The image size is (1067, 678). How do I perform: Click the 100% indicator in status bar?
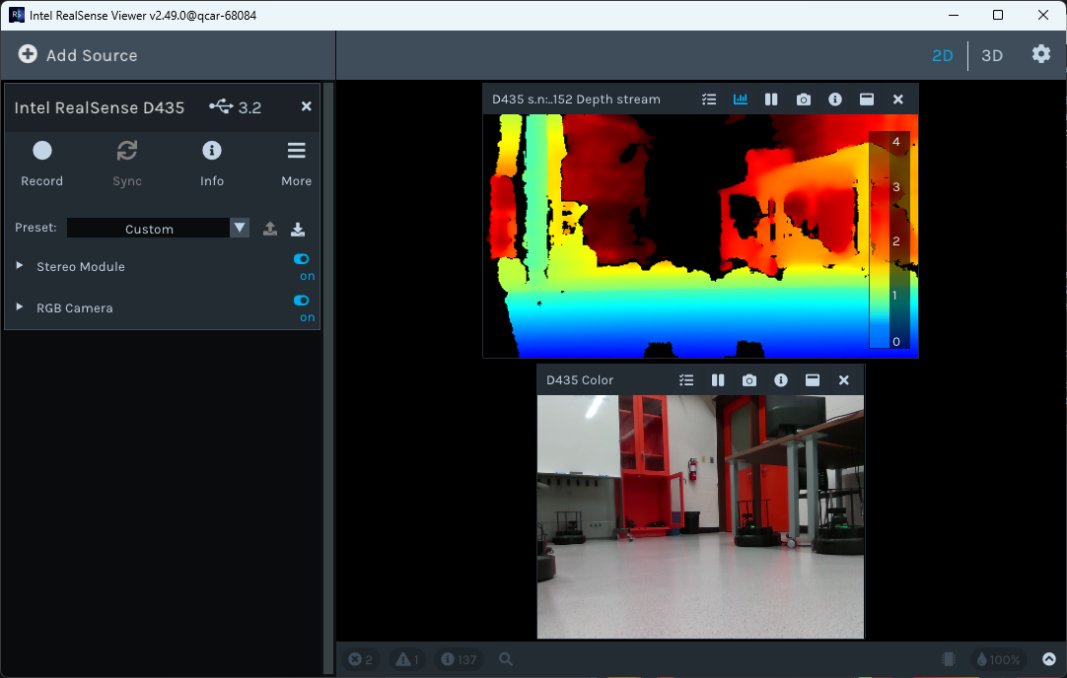[x=998, y=659]
